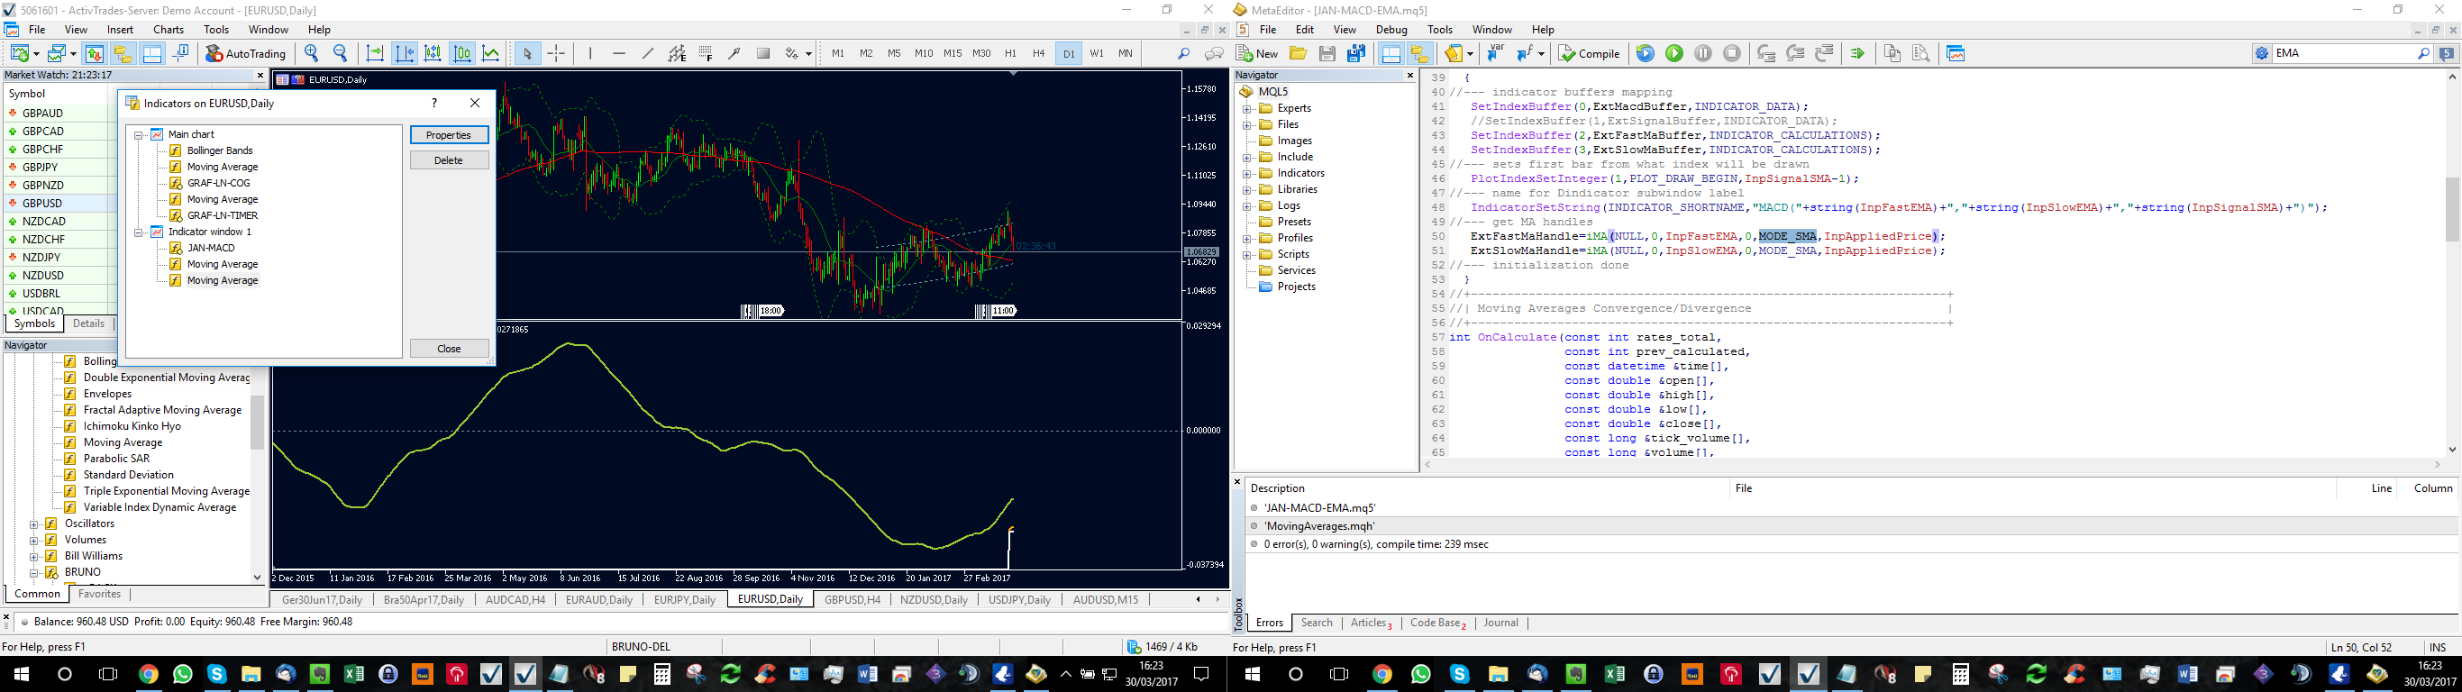The height and width of the screenshot is (692, 2462).
Task: Expand the Experts folder in MetaEditor
Action: click(1246, 109)
